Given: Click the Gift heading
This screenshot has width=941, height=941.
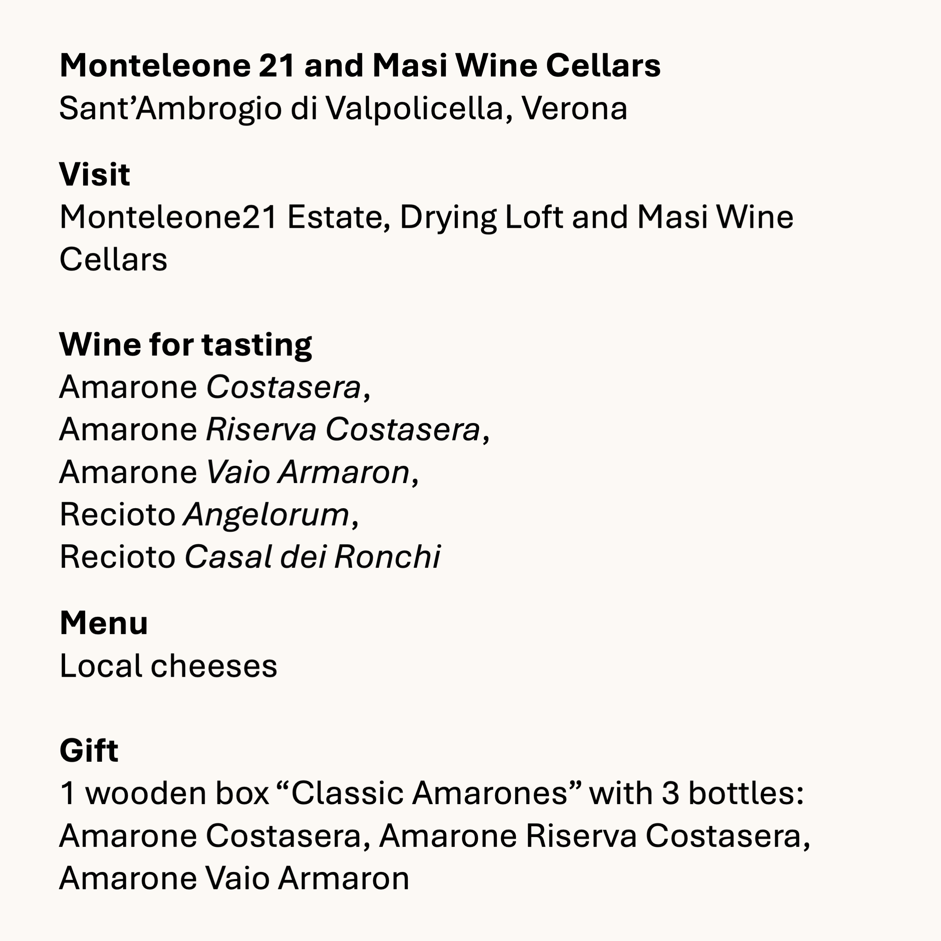Looking at the screenshot, I should (89, 750).
